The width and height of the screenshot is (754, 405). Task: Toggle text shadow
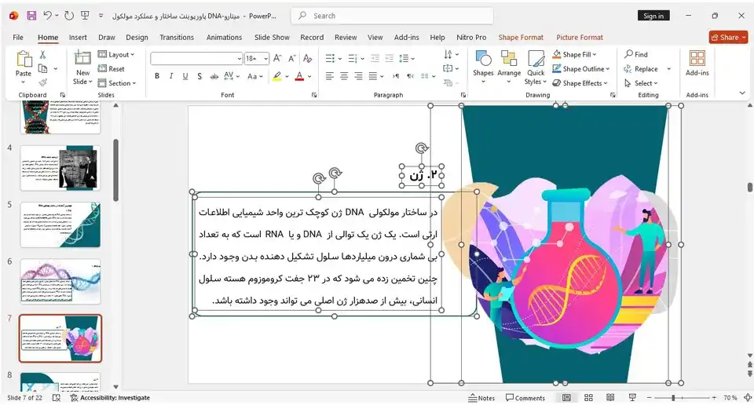click(x=199, y=76)
